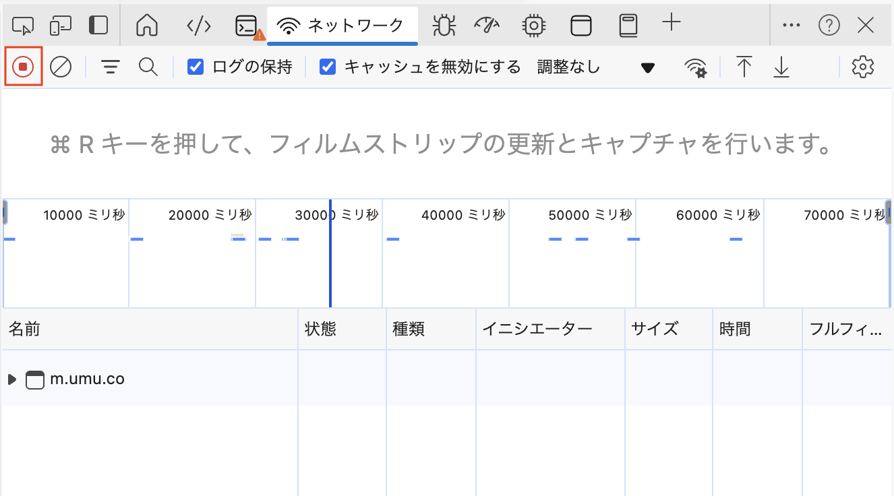Uncheck キャッシュを無効にする checkbox
The height and width of the screenshot is (496, 894).
point(328,67)
